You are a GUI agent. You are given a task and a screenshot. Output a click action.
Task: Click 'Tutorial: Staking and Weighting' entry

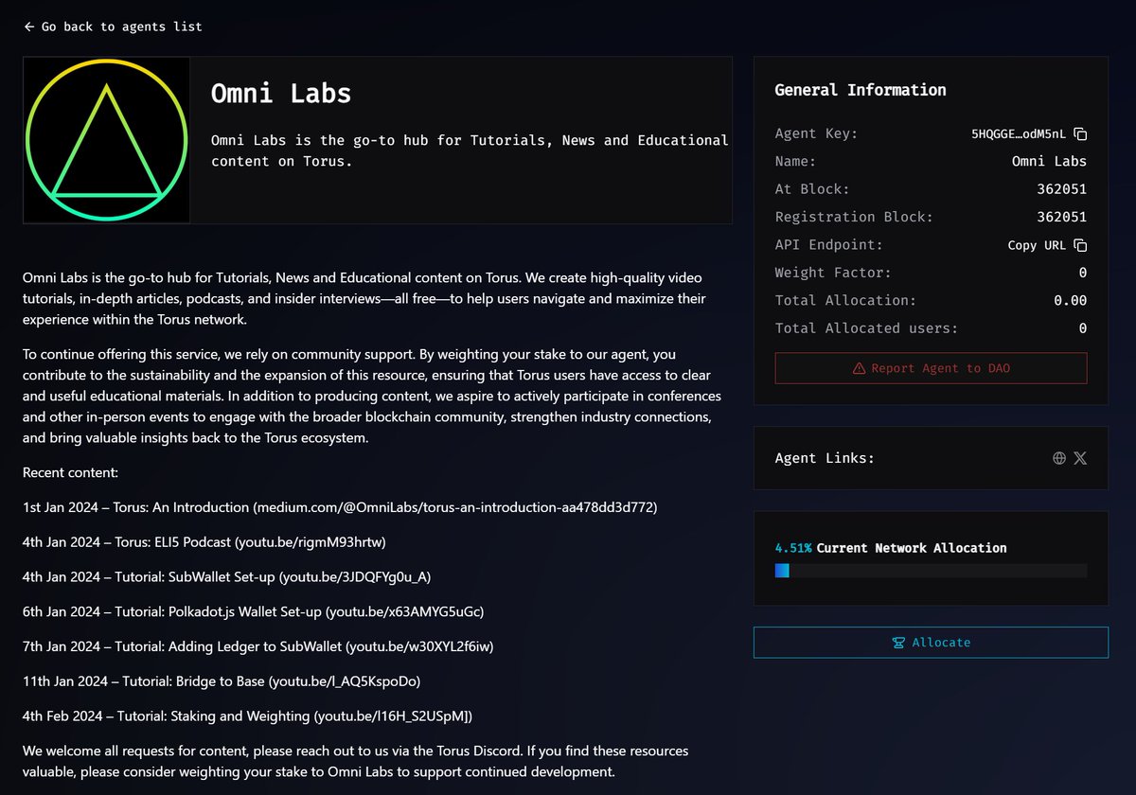tap(248, 716)
